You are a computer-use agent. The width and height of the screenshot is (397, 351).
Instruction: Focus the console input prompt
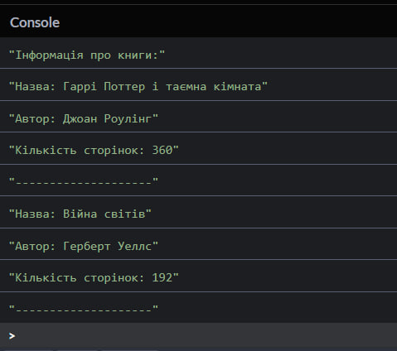pos(198,335)
